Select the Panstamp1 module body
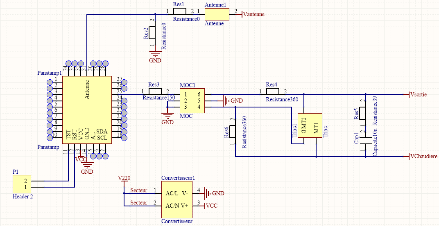 [x=86, y=109]
